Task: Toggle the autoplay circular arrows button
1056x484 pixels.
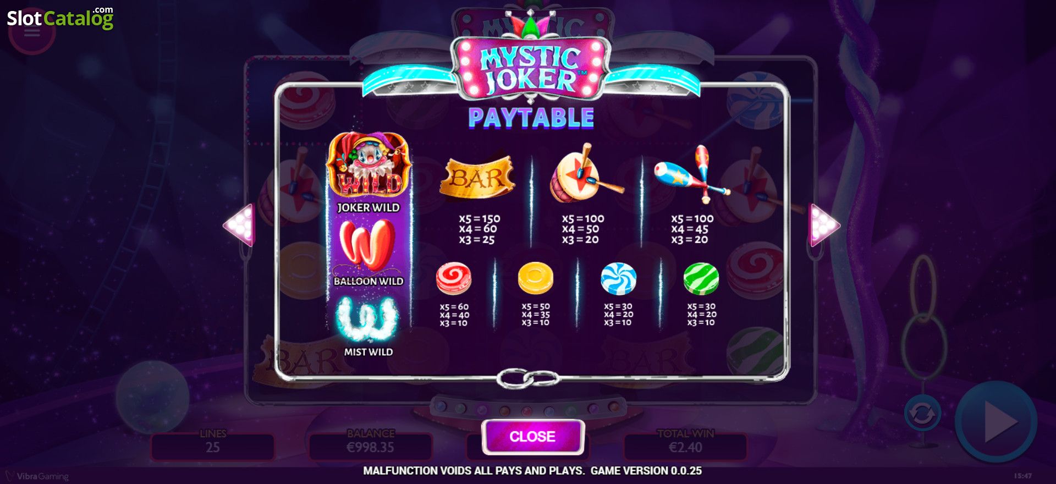Action: point(922,414)
